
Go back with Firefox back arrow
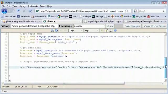(4, 11)
